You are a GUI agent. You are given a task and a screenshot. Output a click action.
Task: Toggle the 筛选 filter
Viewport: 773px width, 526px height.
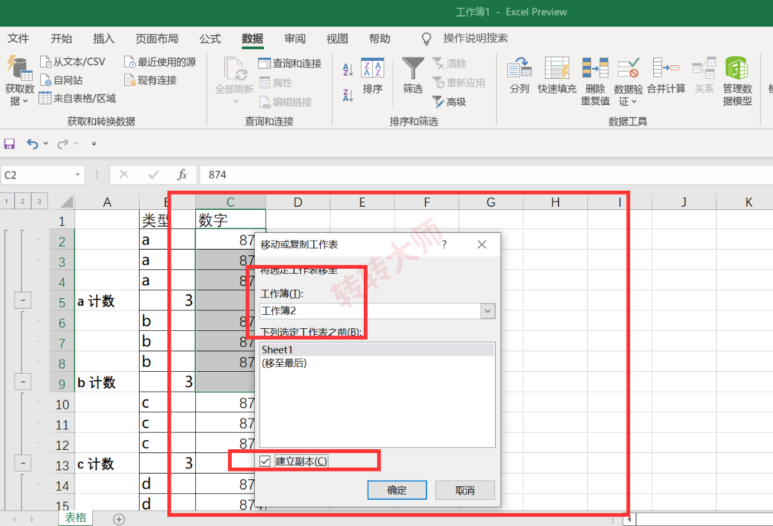point(413,77)
